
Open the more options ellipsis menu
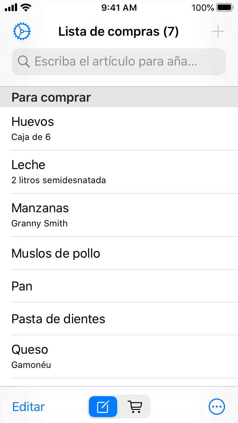click(x=217, y=407)
